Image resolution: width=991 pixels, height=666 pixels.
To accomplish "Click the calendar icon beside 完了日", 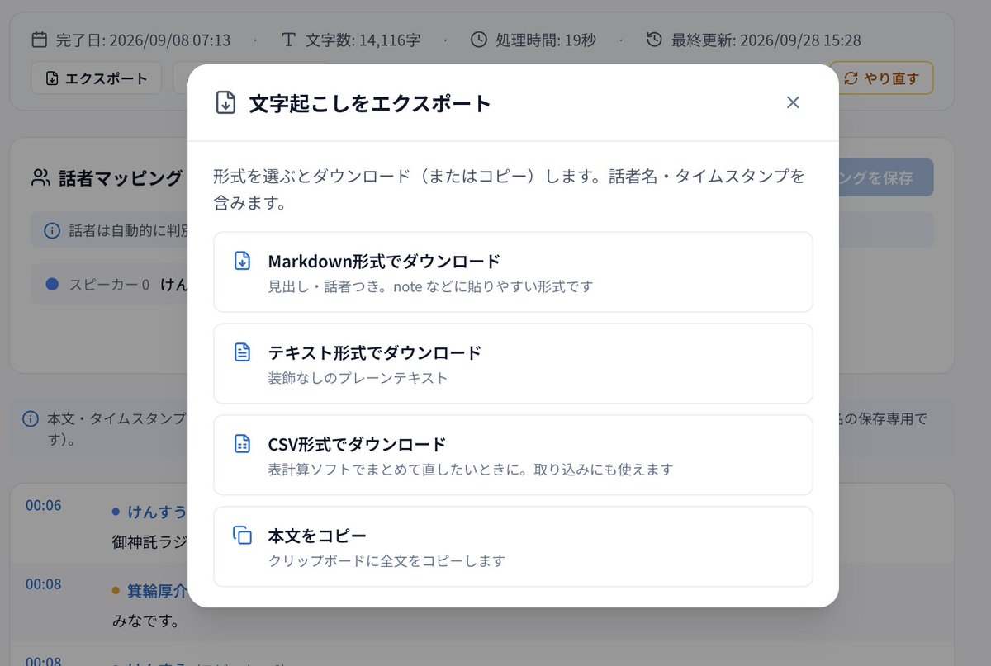I will coord(39,39).
